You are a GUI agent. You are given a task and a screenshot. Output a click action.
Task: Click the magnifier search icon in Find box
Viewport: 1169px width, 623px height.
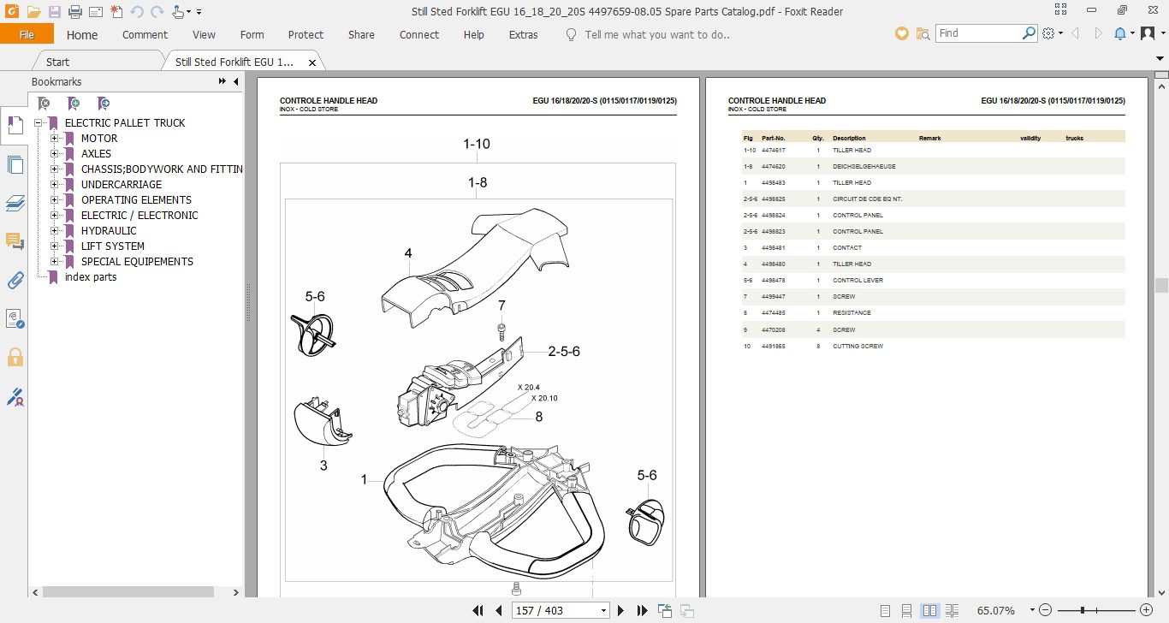tap(1030, 33)
